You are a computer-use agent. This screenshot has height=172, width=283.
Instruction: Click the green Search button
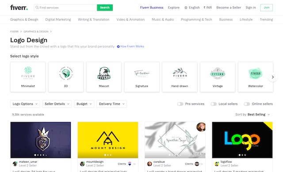(x=105, y=8)
